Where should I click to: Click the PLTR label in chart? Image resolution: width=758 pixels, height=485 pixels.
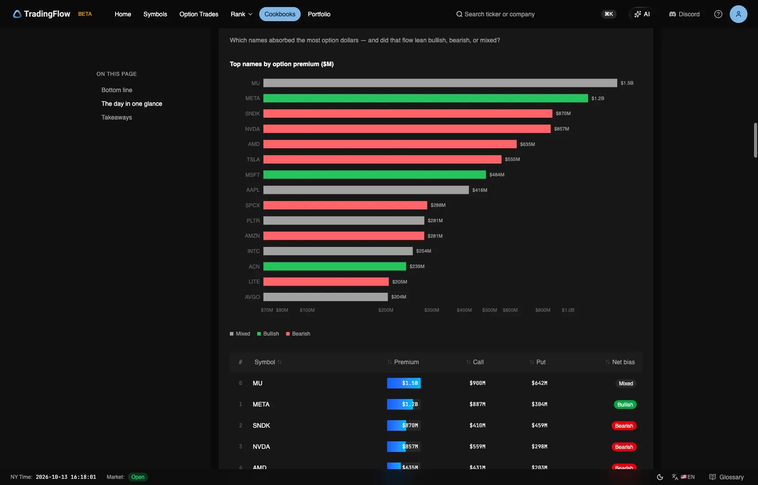coord(253,220)
